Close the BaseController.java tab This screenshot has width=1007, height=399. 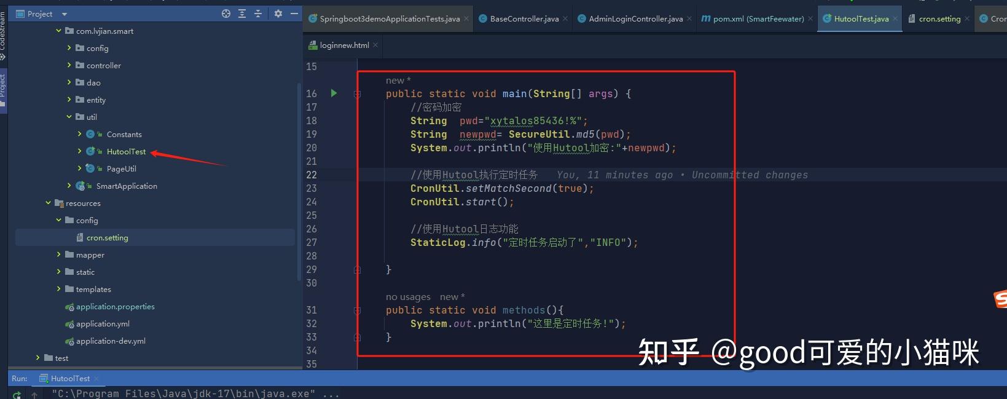(565, 19)
